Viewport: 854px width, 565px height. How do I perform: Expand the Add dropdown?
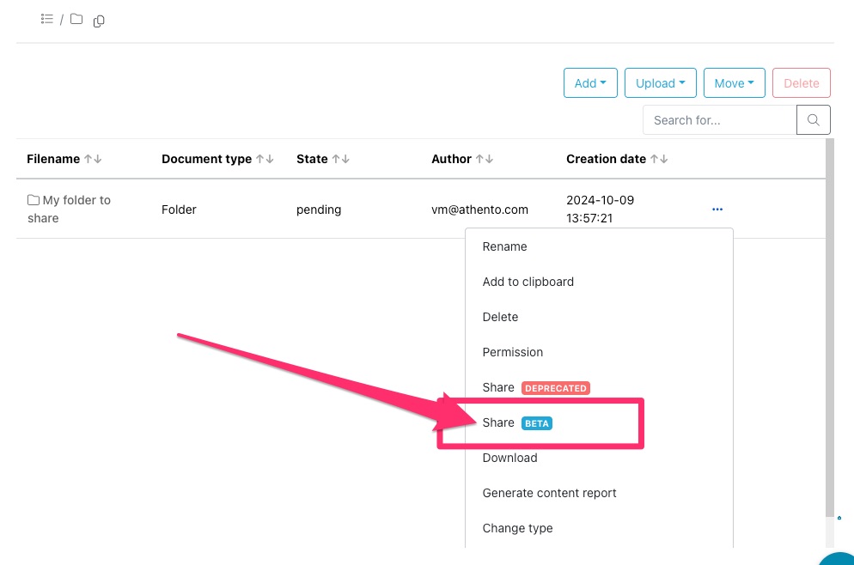pyautogui.click(x=590, y=83)
